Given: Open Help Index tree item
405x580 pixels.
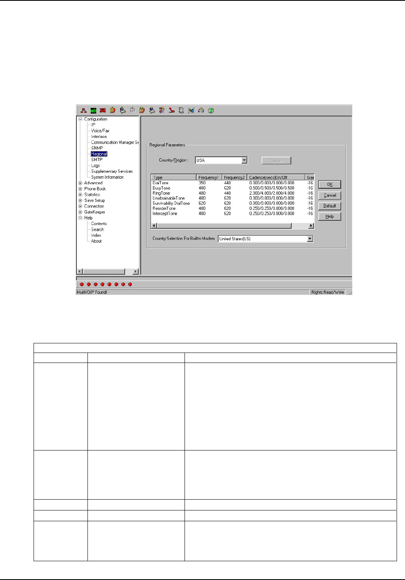Looking at the screenshot, I should (96, 235).
